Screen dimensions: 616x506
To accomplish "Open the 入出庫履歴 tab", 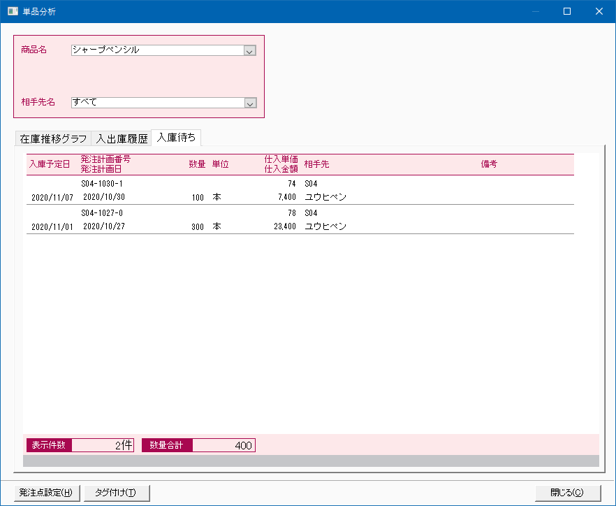I will (122, 138).
